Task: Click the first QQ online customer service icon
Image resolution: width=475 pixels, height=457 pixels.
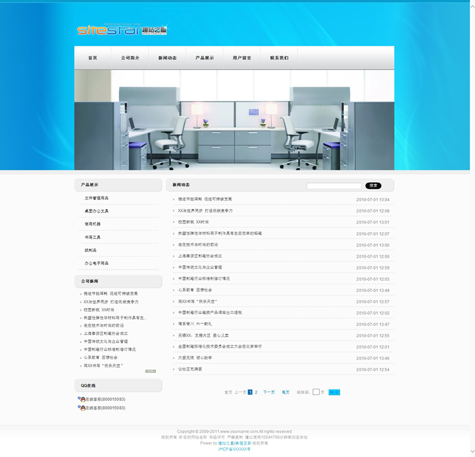Action: 81,399
